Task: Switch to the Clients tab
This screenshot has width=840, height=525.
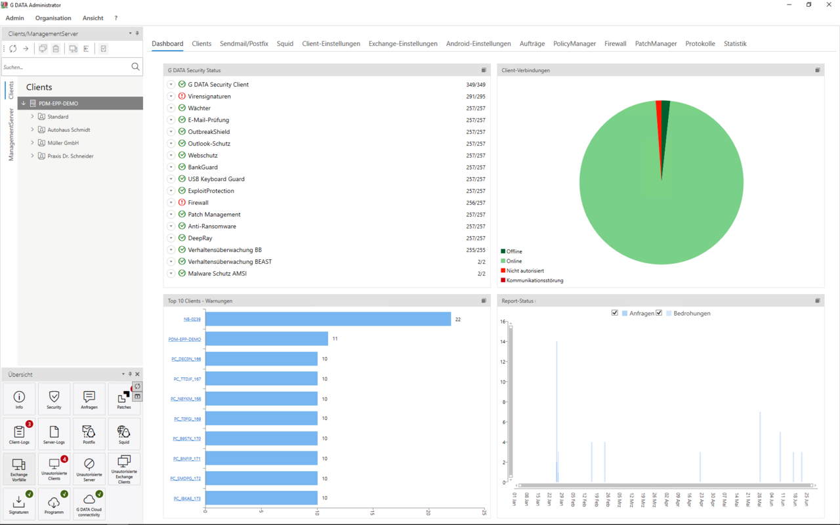Action: pyautogui.click(x=201, y=43)
